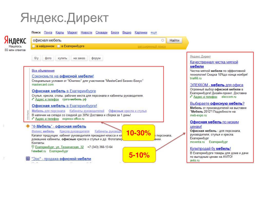Click the 'купить' refinement button
Viewport: 263px width, 197px height.
pos(62,58)
